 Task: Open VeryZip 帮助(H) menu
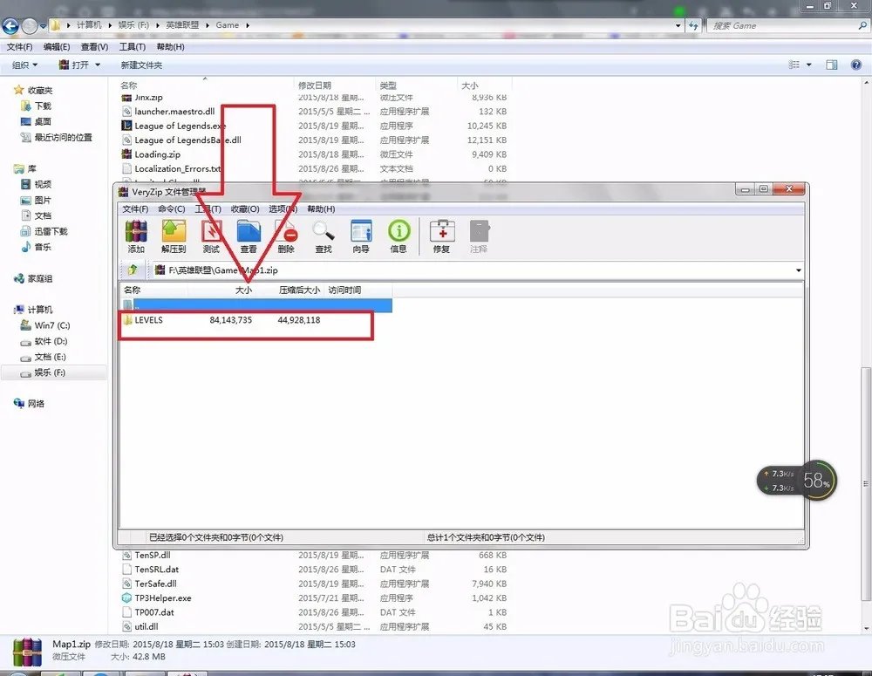321,208
